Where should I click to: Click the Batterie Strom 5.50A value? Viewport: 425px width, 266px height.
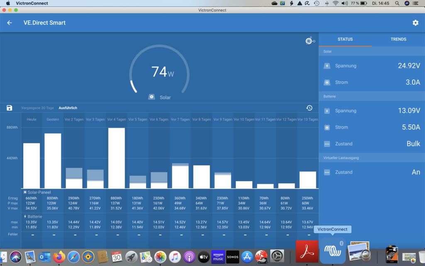411,127
